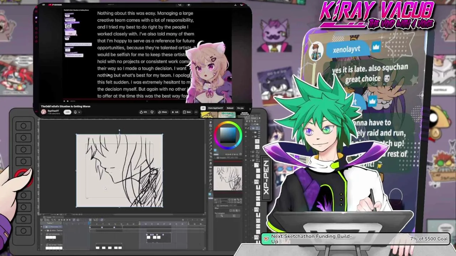Viewport: 456px width, 256px height.
Task: Select the Ruler tool
Action: [211, 181]
